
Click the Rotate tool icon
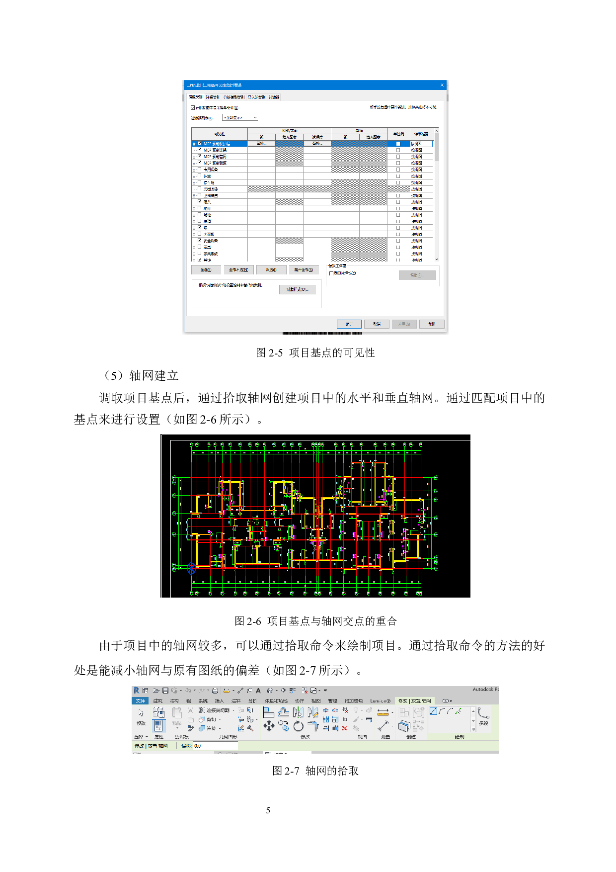click(298, 726)
